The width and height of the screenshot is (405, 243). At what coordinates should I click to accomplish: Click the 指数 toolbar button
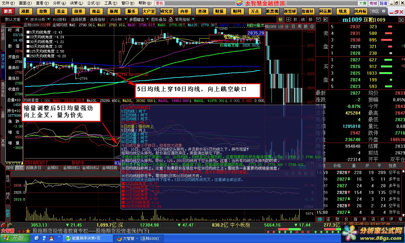[x=43, y=11]
